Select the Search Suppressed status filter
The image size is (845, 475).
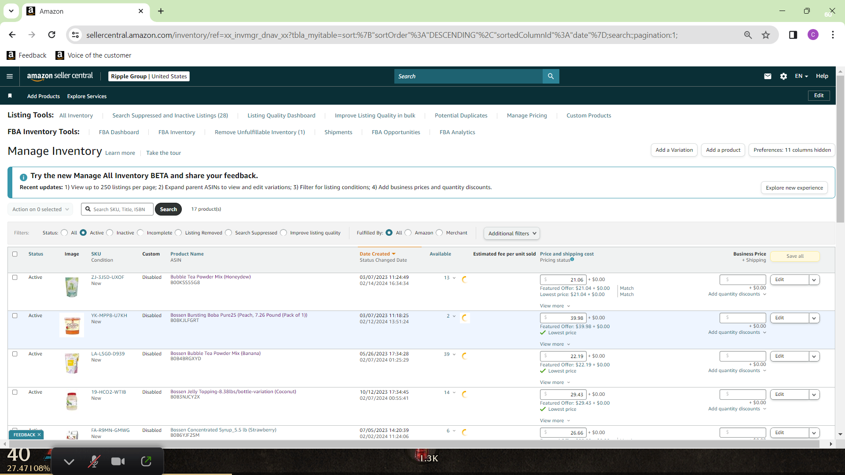pyautogui.click(x=228, y=233)
